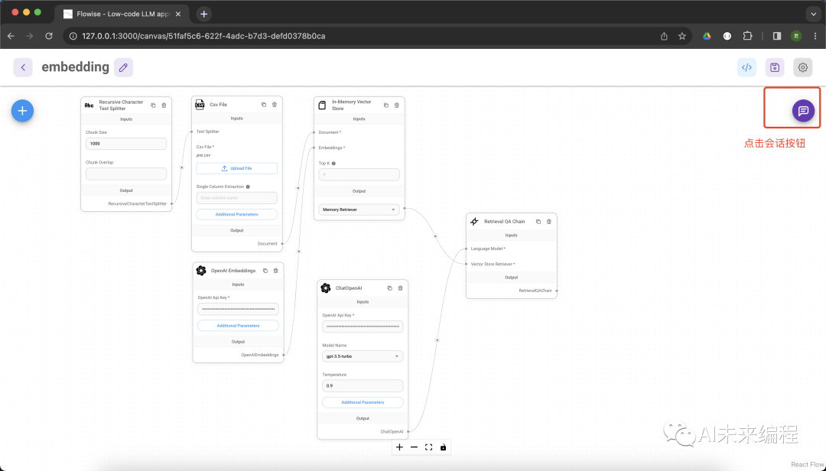This screenshot has width=826, height=471.
Task: Delete the In-Memory Vector Store node
Action: point(397,106)
